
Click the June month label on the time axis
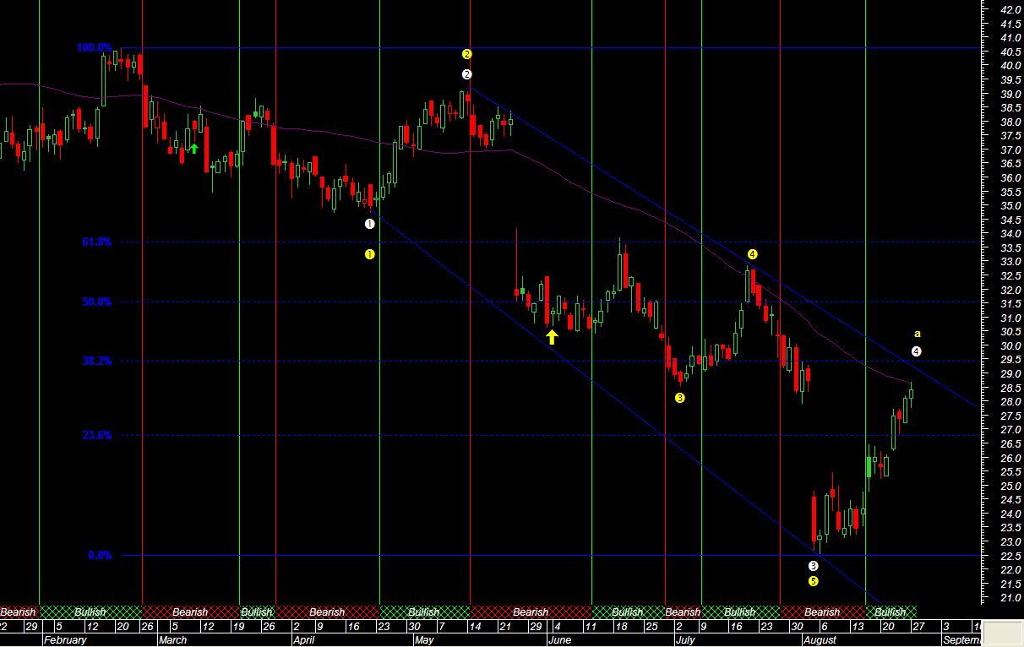[x=561, y=640]
